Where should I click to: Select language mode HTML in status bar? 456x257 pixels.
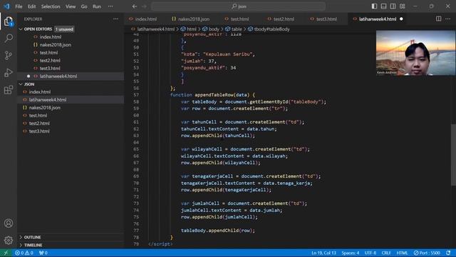point(402,253)
